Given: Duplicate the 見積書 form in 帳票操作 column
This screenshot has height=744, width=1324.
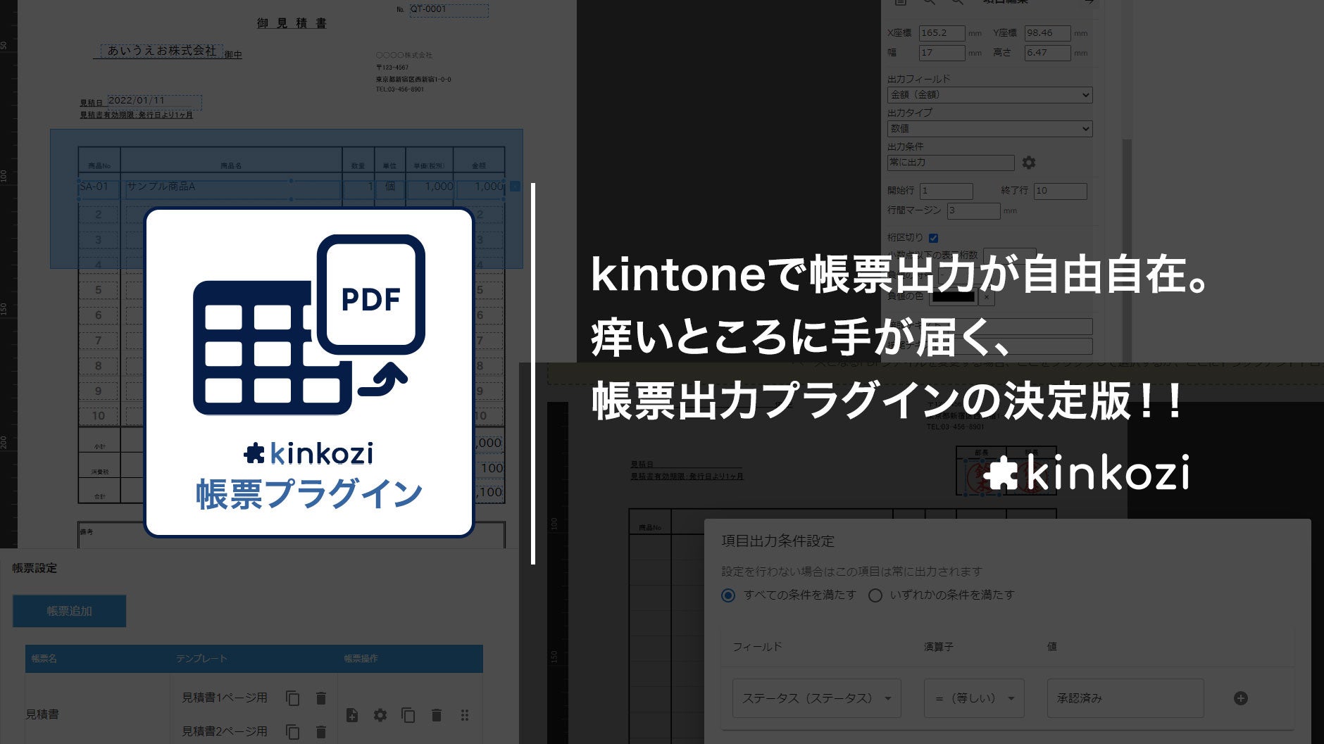Looking at the screenshot, I should pyautogui.click(x=408, y=715).
